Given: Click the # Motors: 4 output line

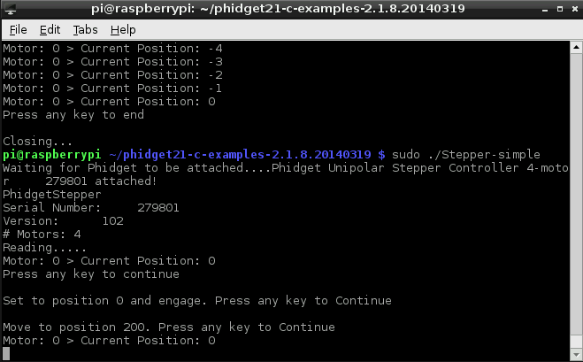Looking at the screenshot, I should (x=42, y=235).
